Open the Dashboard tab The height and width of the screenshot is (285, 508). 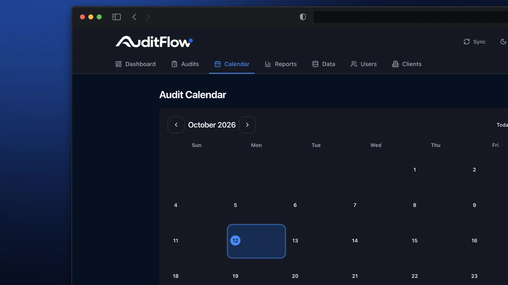pyautogui.click(x=136, y=64)
